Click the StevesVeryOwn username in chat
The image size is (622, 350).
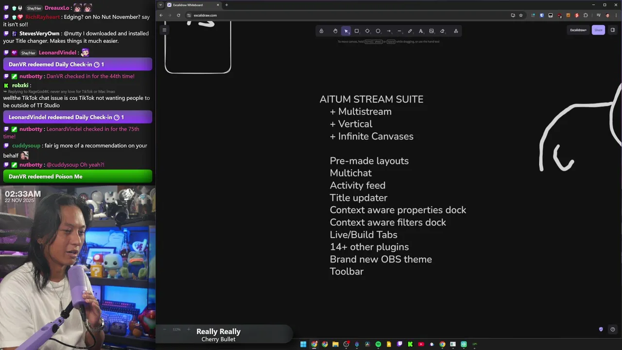(x=39, y=34)
